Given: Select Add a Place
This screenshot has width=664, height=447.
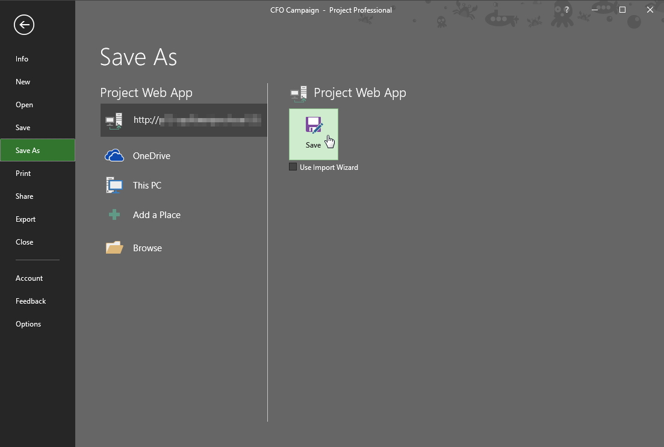Looking at the screenshot, I should click(x=184, y=215).
